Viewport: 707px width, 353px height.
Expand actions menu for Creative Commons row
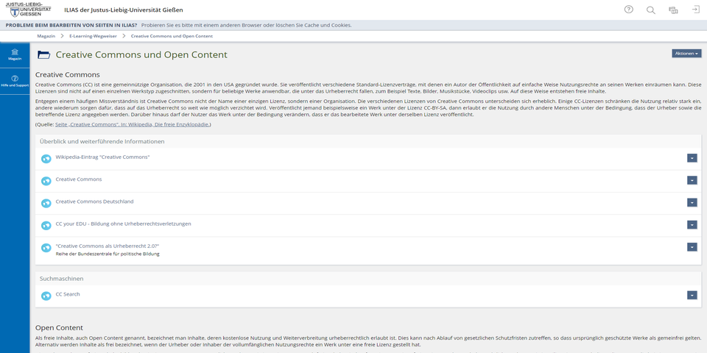click(692, 180)
